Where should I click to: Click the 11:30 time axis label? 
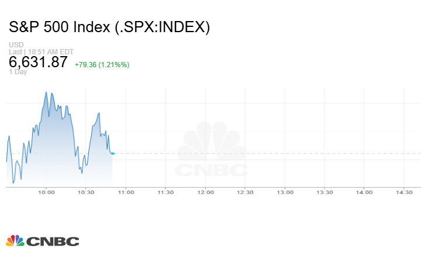click(165, 192)
